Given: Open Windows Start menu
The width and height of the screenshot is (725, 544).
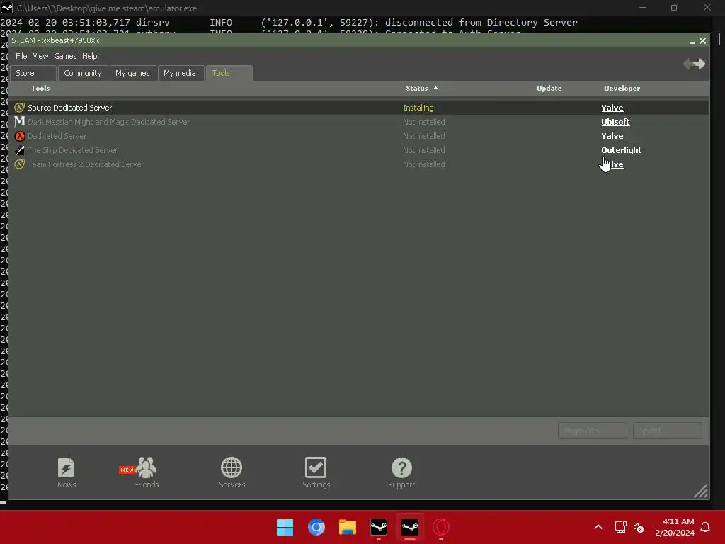Looking at the screenshot, I should [285, 527].
